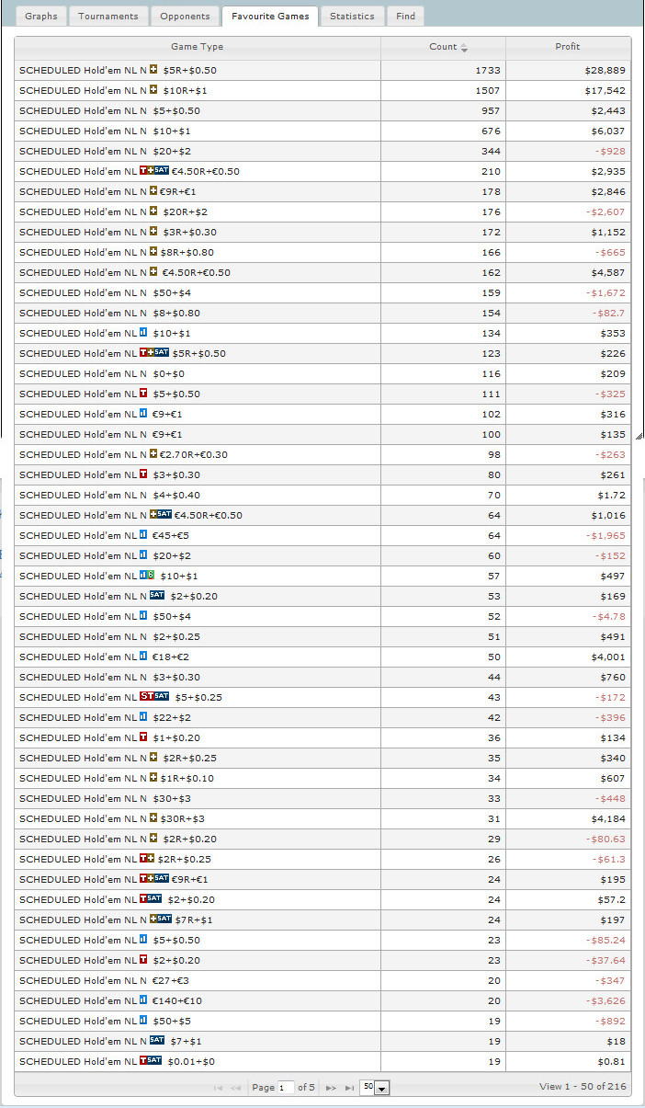Click the ST SAT icon in the $5+$0.25 row
The height and width of the screenshot is (1108, 645).
(x=154, y=697)
